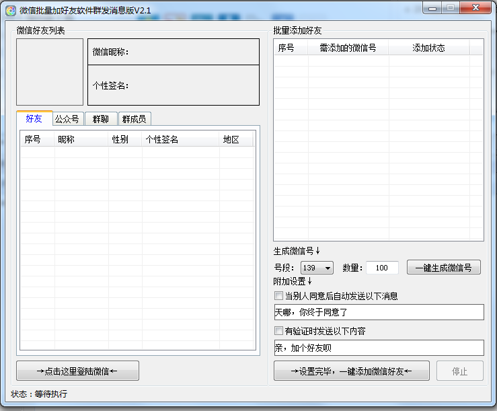This screenshot has height=411, width=497.
Task: Click the 数量 input field with 100
Action: [x=382, y=268]
